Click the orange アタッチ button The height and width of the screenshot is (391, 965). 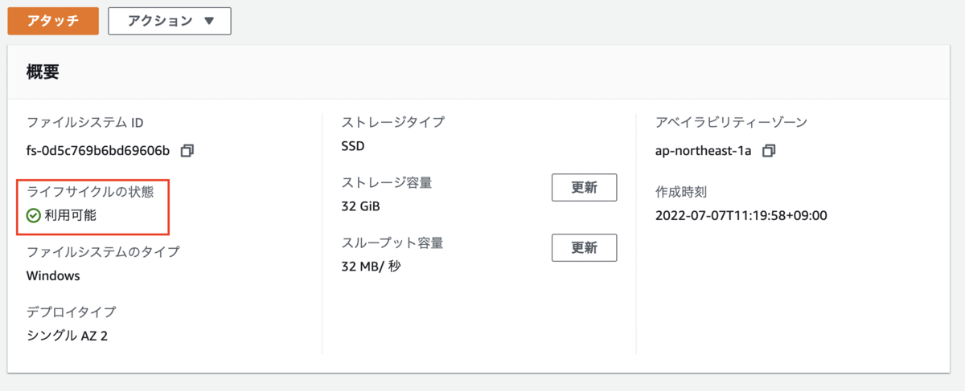click(x=53, y=21)
